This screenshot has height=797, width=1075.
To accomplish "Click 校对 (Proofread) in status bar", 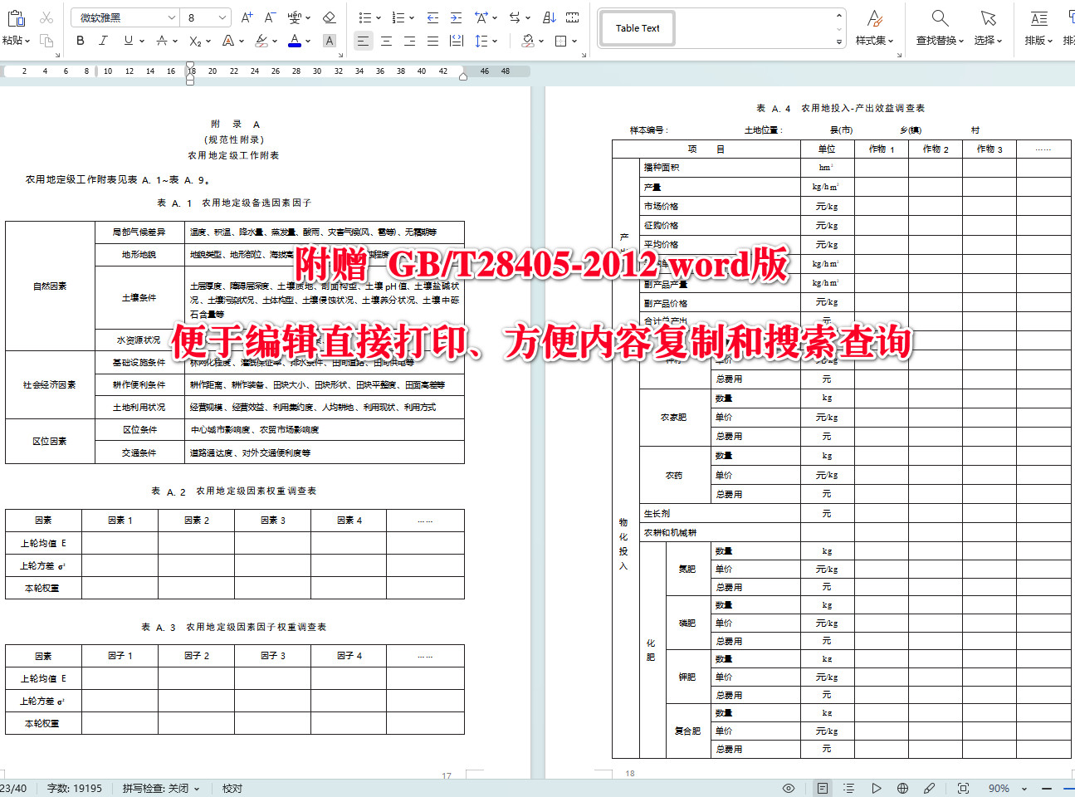I will click(x=232, y=788).
